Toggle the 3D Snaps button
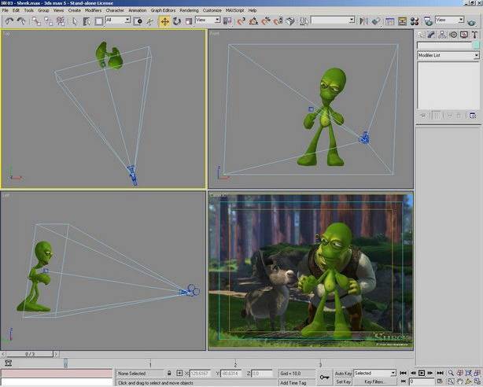Image resolution: width=483 pixels, height=387 pixels. click(241, 21)
